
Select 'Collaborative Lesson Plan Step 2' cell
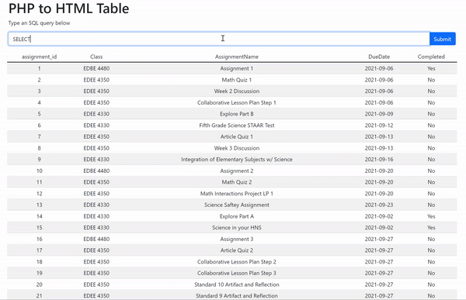237,262
